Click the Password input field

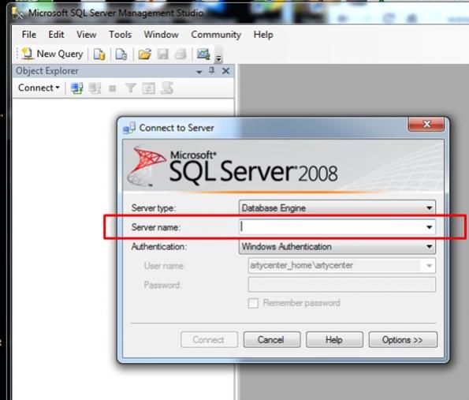pyautogui.click(x=341, y=285)
